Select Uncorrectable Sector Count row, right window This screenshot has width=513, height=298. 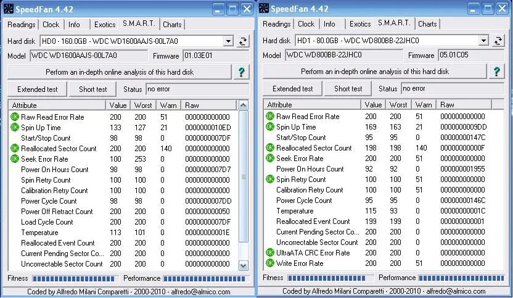(384, 242)
